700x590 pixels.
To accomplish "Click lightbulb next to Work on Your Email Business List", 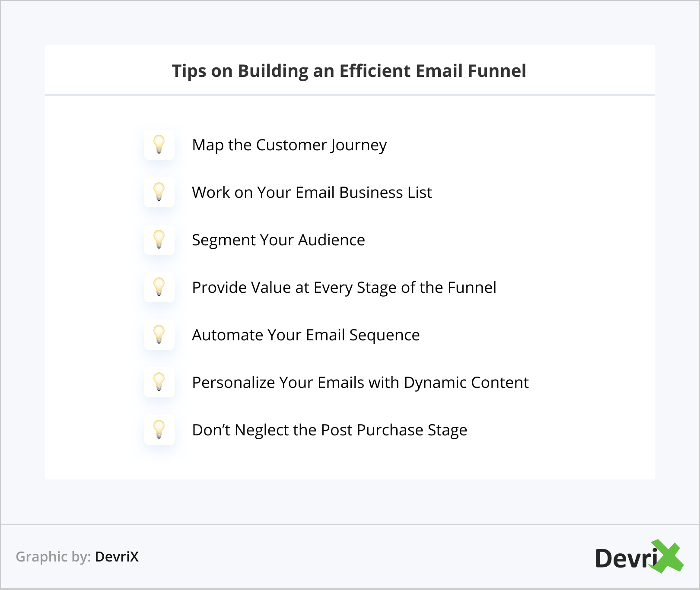I will point(159,192).
